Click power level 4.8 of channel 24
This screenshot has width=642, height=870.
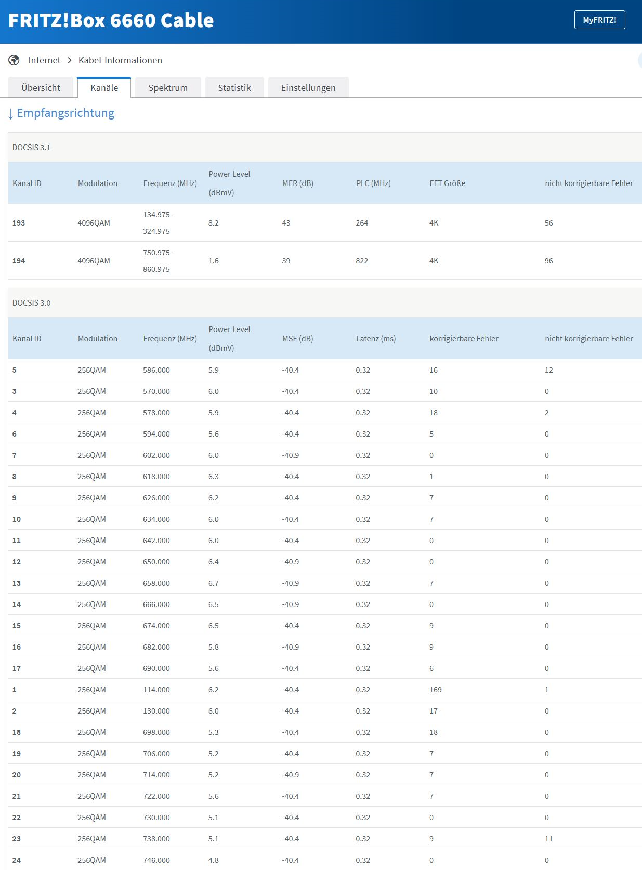(x=214, y=860)
